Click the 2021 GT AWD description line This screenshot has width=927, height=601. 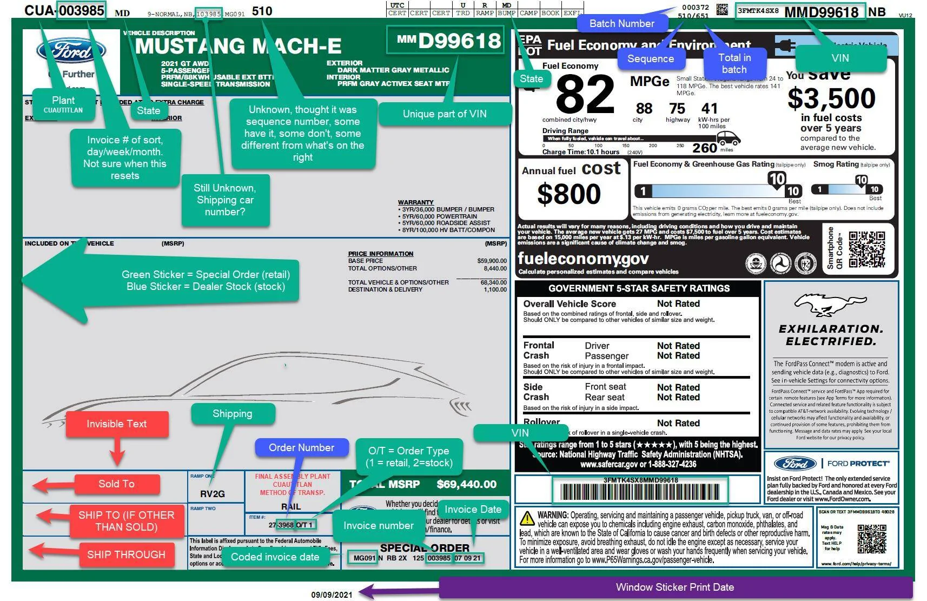point(185,63)
